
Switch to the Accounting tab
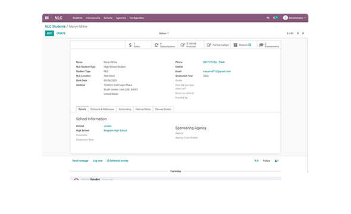(x=125, y=109)
